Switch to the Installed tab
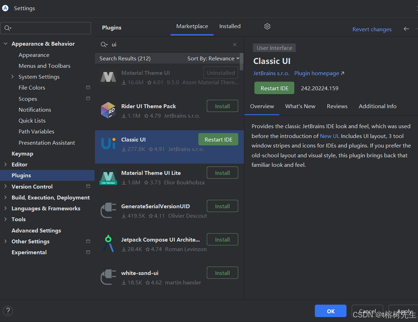This screenshot has width=418, height=322. click(230, 26)
